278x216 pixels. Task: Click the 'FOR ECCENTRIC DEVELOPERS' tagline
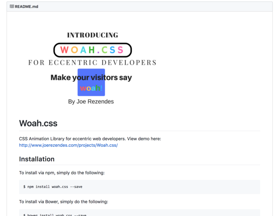(x=92, y=63)
